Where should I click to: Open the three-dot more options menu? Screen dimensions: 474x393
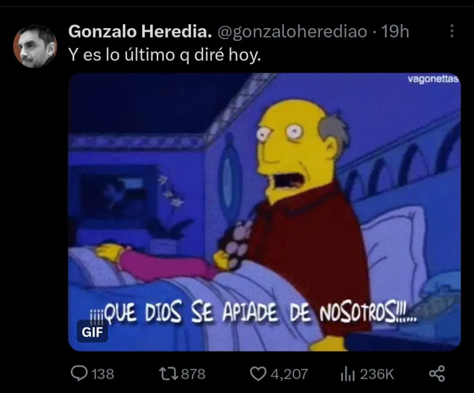452,31
